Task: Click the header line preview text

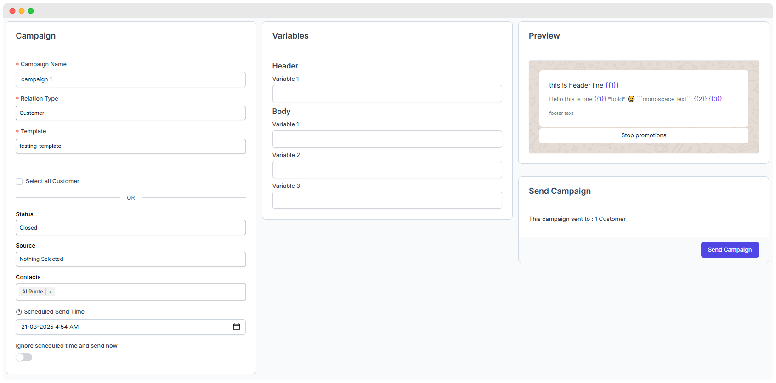Action: pyautogui.click(x=584, y=85)
